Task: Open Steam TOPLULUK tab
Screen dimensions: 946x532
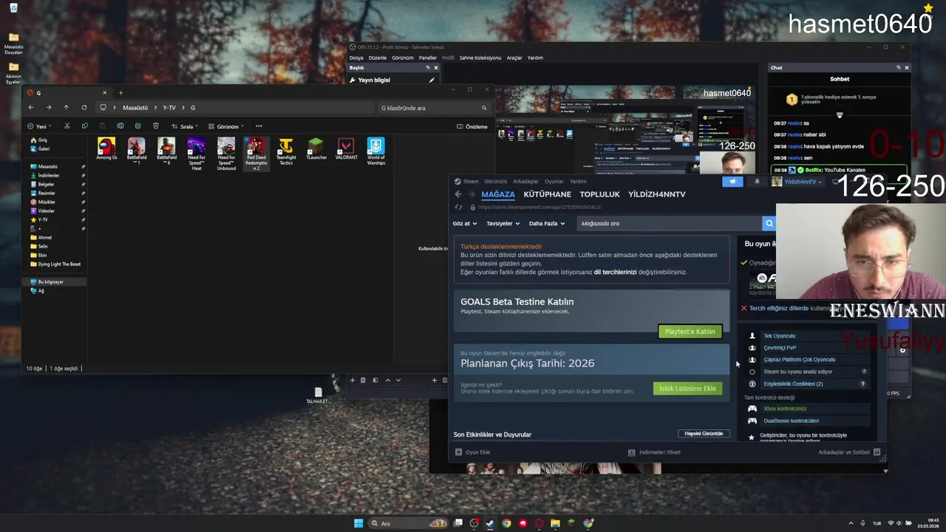Action: pyautogui.click(x=600, y=194)
